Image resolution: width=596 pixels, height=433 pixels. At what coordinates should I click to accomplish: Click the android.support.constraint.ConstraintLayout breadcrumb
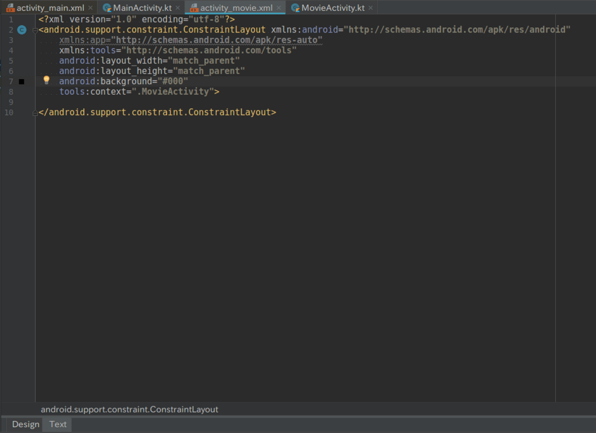[129, 410]
